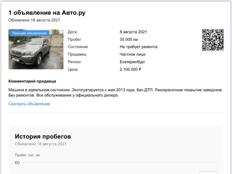Screen dimensions: 232x174
Task: Select the date value '8 августа 2021'
Action: pyautogui.click(x=133, y=32)
